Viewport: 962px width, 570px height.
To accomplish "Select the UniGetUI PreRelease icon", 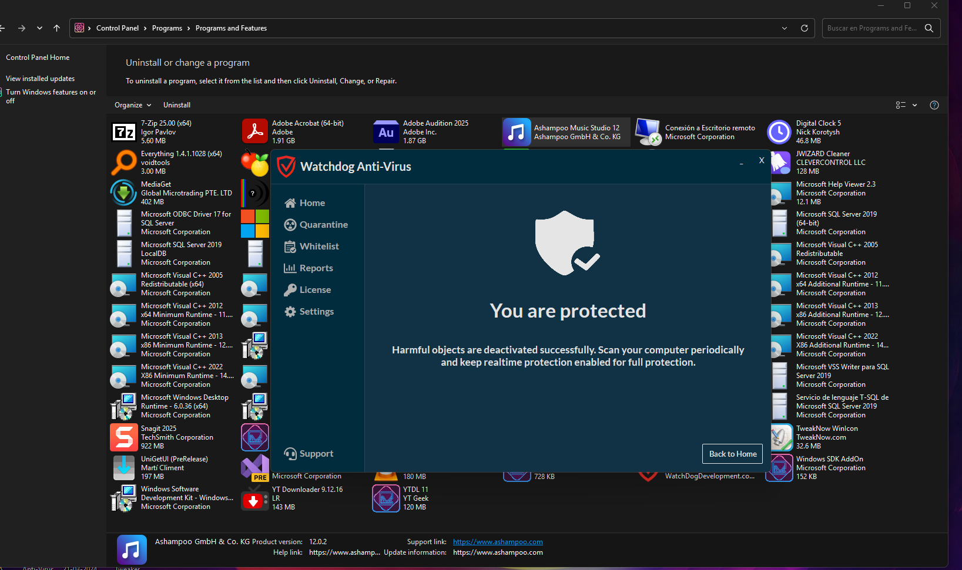I will point(124,468).
